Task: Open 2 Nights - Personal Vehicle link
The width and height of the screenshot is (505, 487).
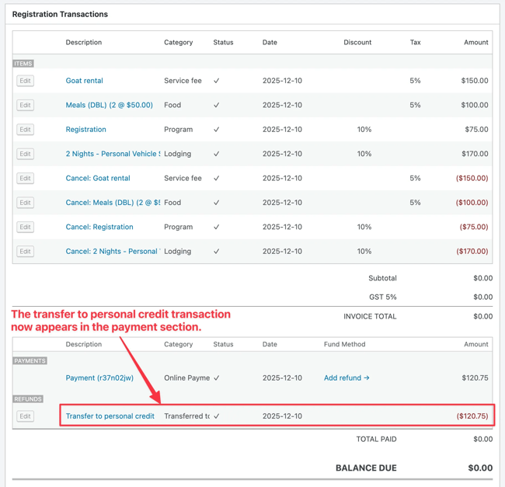Action: pyautogui.click(x=112, y=154)
